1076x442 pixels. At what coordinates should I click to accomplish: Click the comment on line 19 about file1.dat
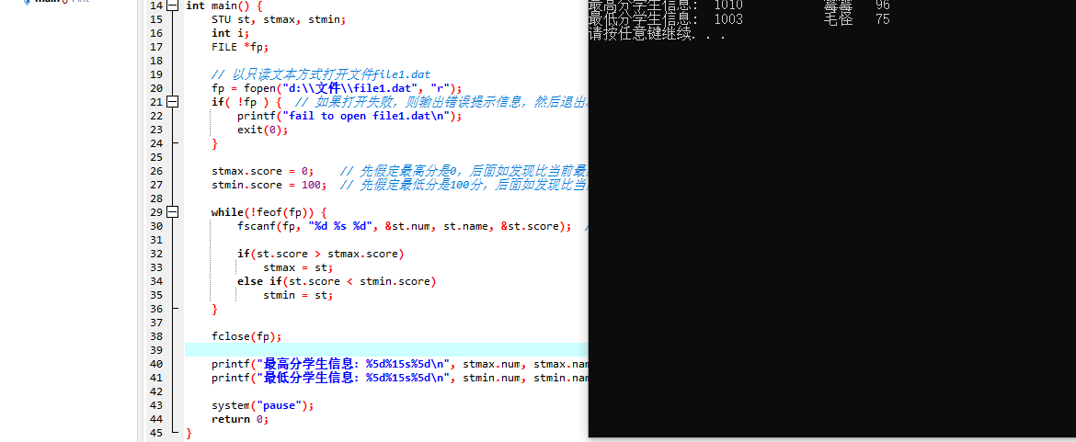[320, 74]
